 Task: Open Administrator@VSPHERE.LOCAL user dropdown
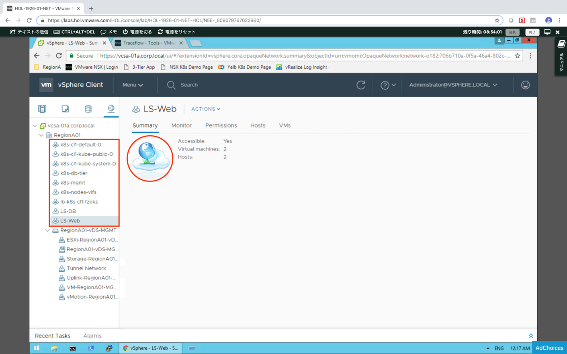453,85
